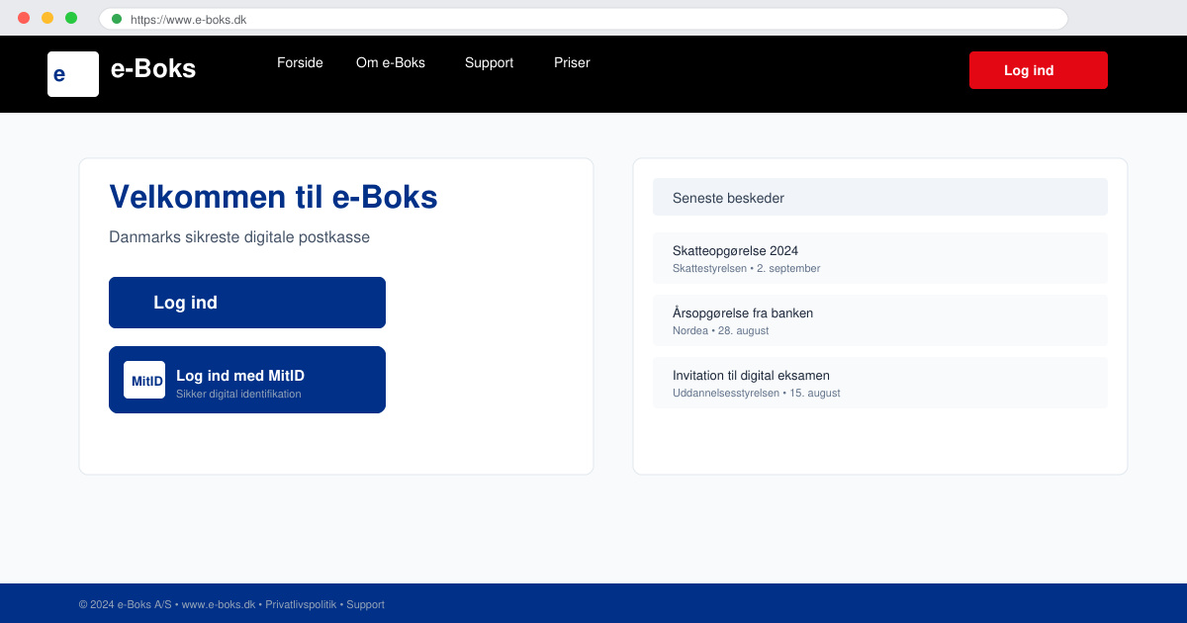Image resolution: width=1187 pixels, height=623 pixels.
Task: Open the Priser navigation item
Action: (x=572, y=62)
